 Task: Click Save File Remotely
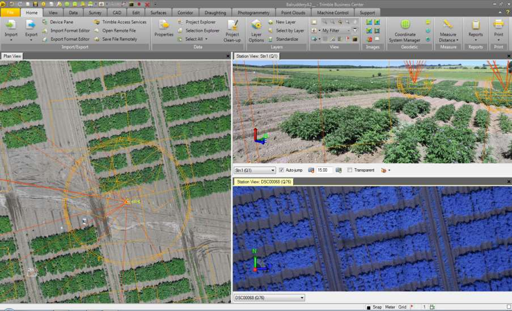(x=116, y=39)
